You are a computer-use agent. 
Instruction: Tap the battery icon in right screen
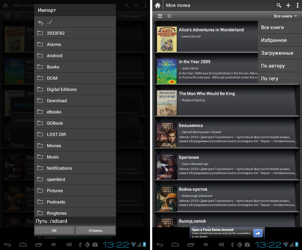tap(297, 244)
